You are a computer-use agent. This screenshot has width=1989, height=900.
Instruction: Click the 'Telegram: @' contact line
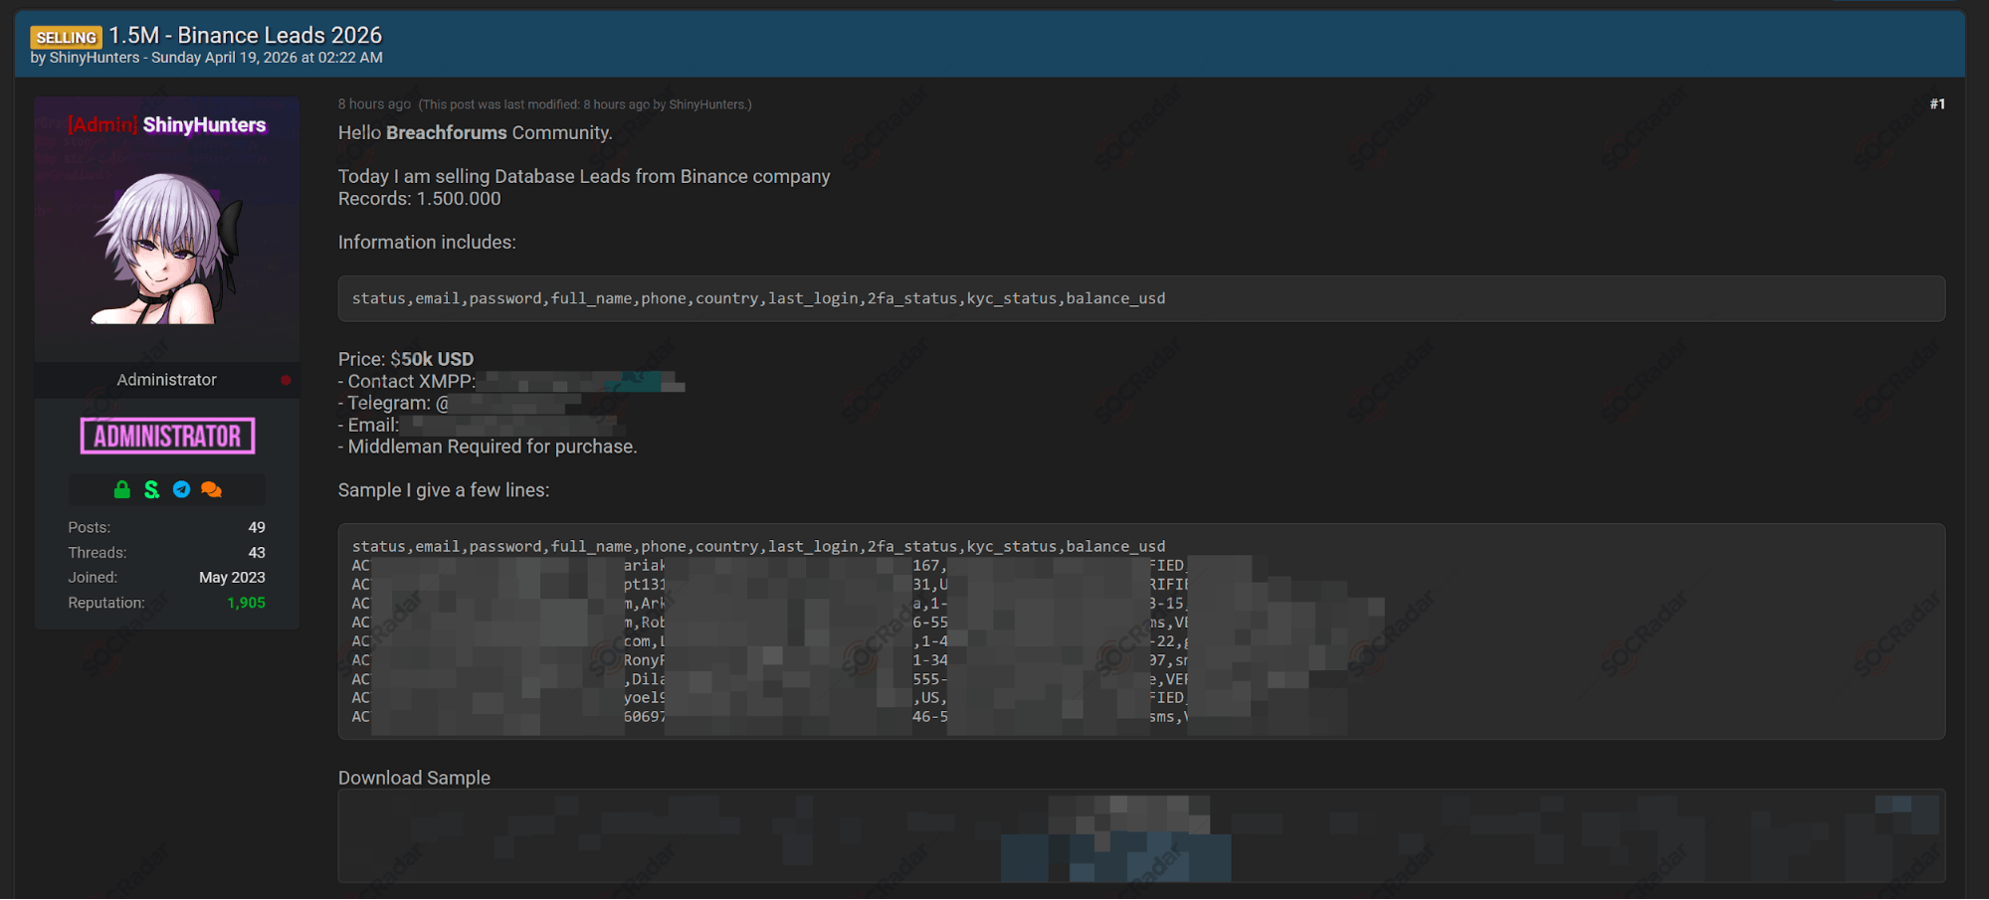click(460, 403)
